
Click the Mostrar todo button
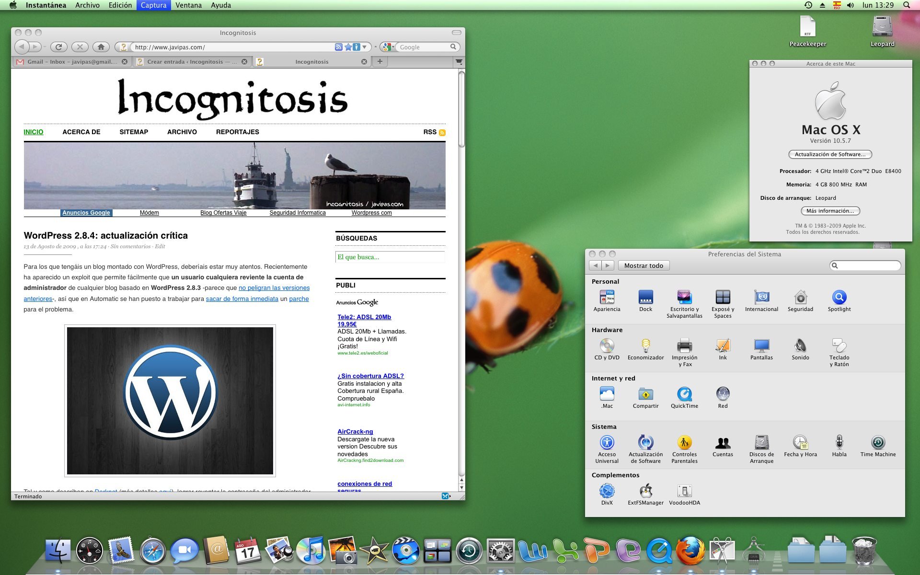tap(644, 265)
